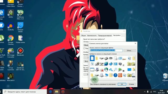This screenshot has height=94, width=168.
Task: Pick the globe Internet icon
Action: [x=106, y=64]
